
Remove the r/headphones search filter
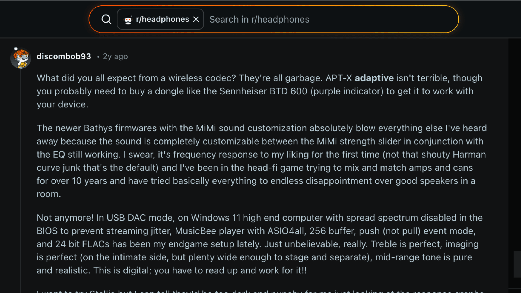tap(196, 19)
